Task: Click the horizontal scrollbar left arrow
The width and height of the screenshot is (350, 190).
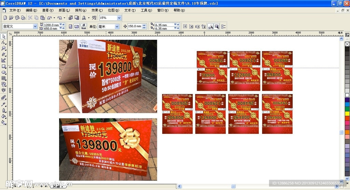Action: [x=179, y=186]
